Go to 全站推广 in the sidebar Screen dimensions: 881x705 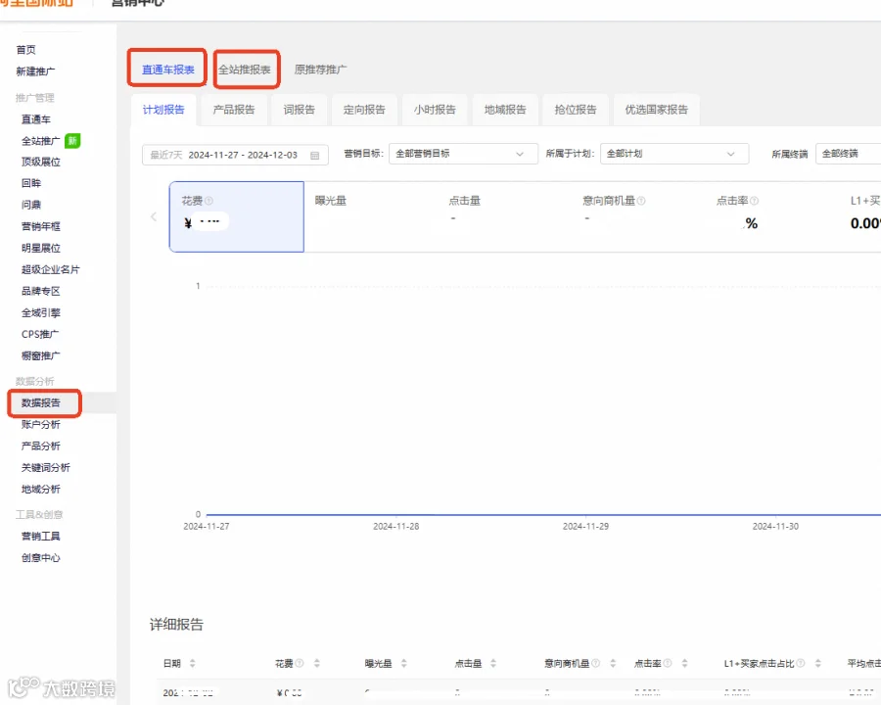click(x=40, y=141)
